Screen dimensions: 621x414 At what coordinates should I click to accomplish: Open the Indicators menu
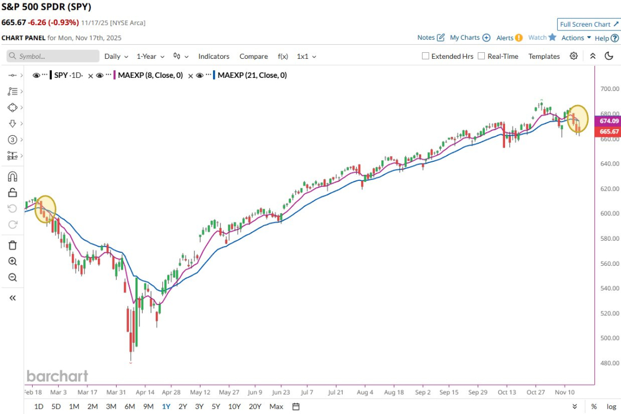click(214, 56)
